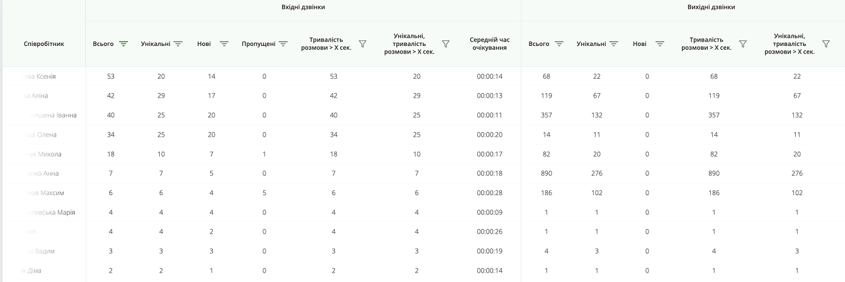
Task: Click waiting time 00:00:20 in Олена row
Action: [x=489, y=135]
